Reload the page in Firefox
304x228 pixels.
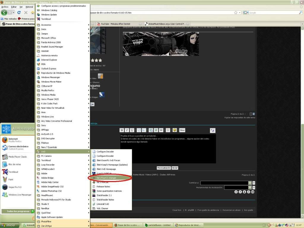[x=19, y=12]
